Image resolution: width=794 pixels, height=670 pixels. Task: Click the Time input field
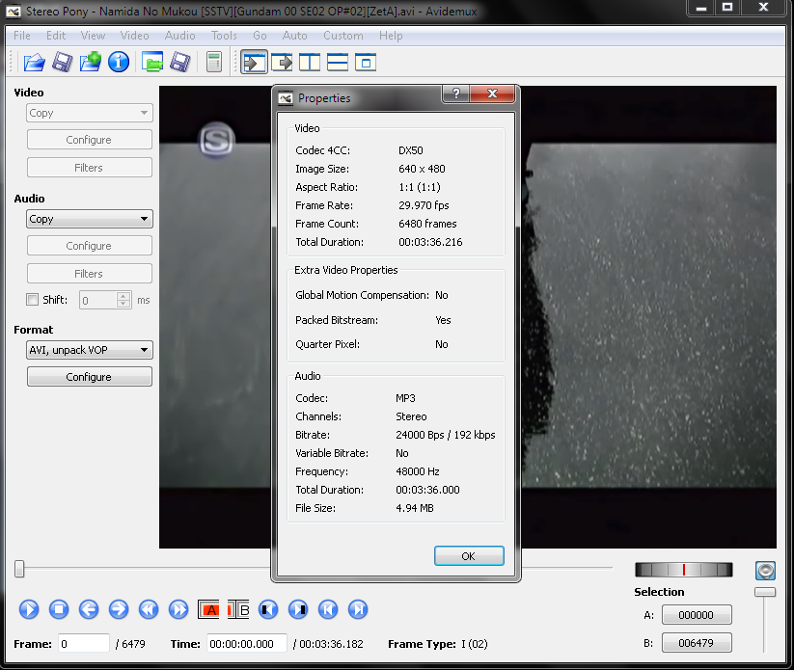[x=247, y=644]
